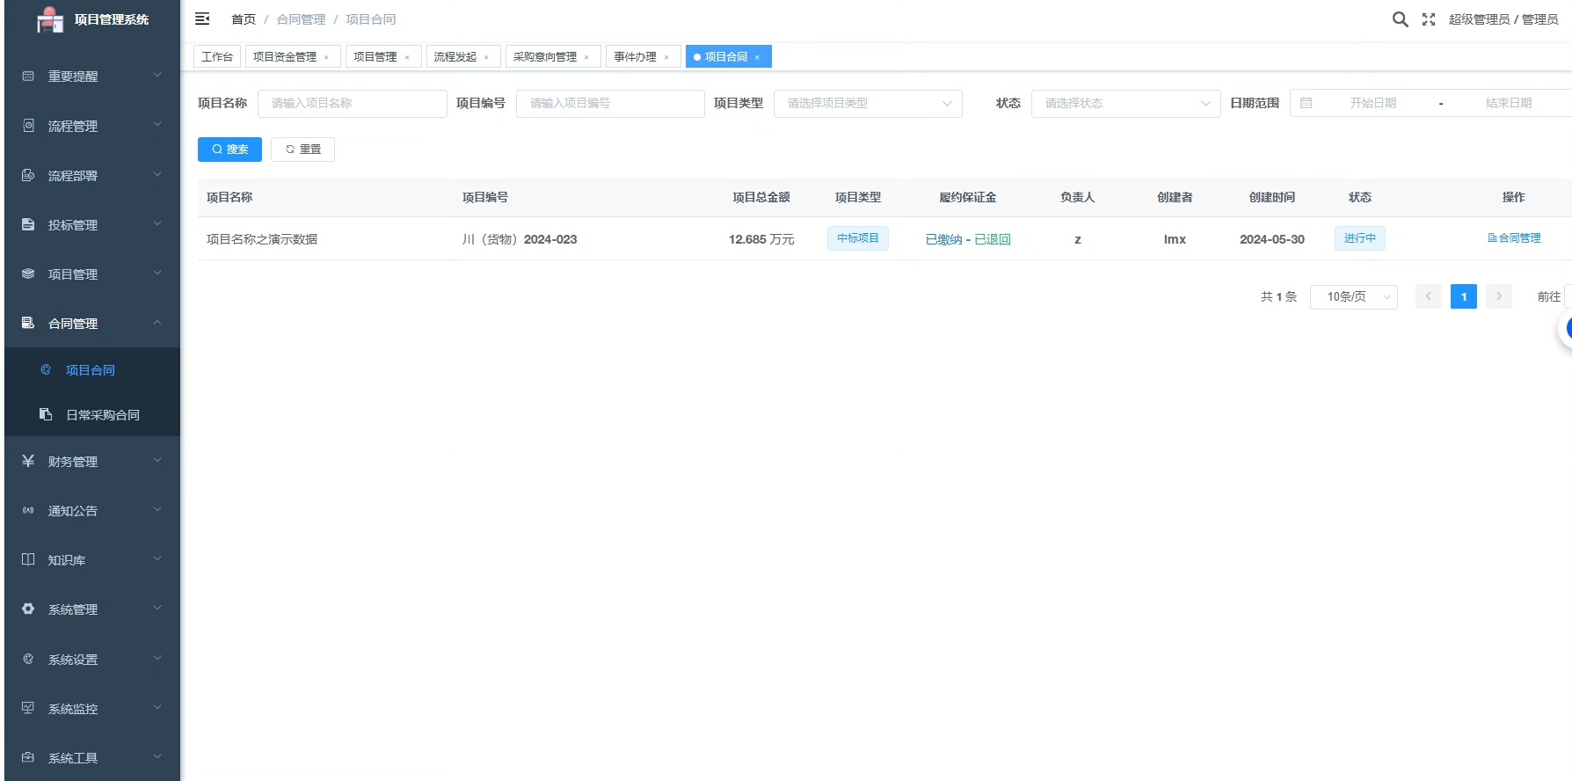This screenshot has width=1572, height=781.
Task: Close the 事件办理 tab
Action: (666, 58)
